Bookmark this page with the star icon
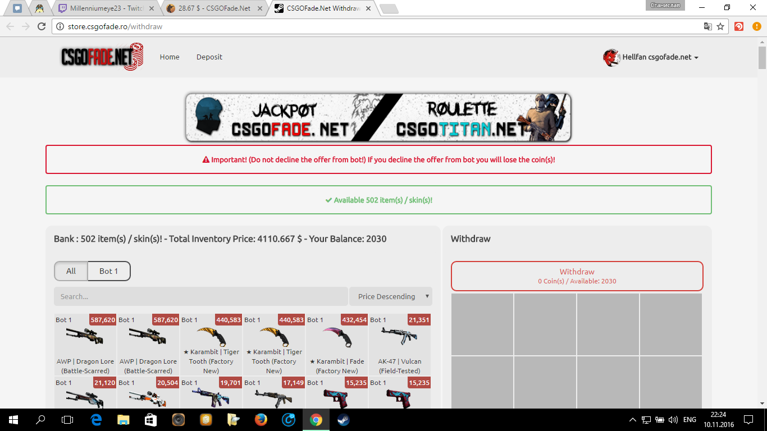 point(720,26)
